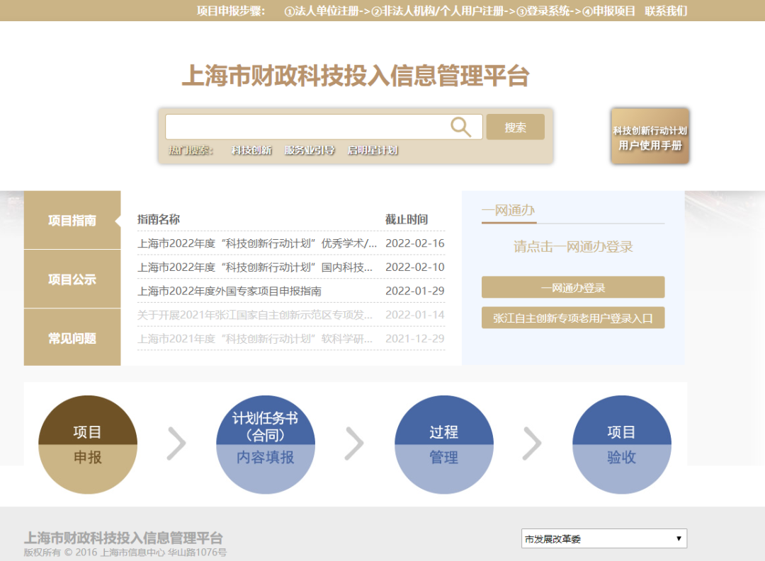Open 上海市2022年度外国专家项目申报指南
Screen dimensions: 765x561
229,291
